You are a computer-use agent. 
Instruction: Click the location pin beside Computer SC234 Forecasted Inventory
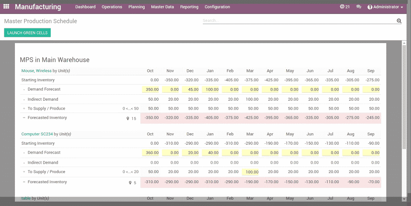coord(130,183)
